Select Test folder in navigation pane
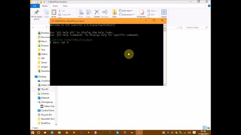Viewport: 241px width, 135px height. (x=41, y=50)
